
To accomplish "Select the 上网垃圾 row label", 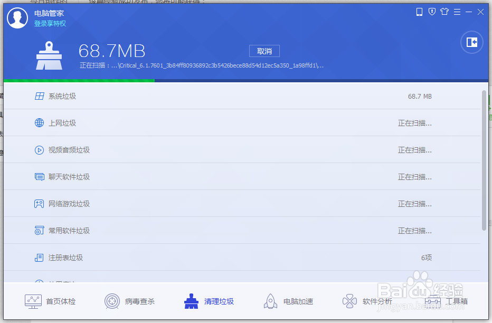I will [x=62, y=123].
